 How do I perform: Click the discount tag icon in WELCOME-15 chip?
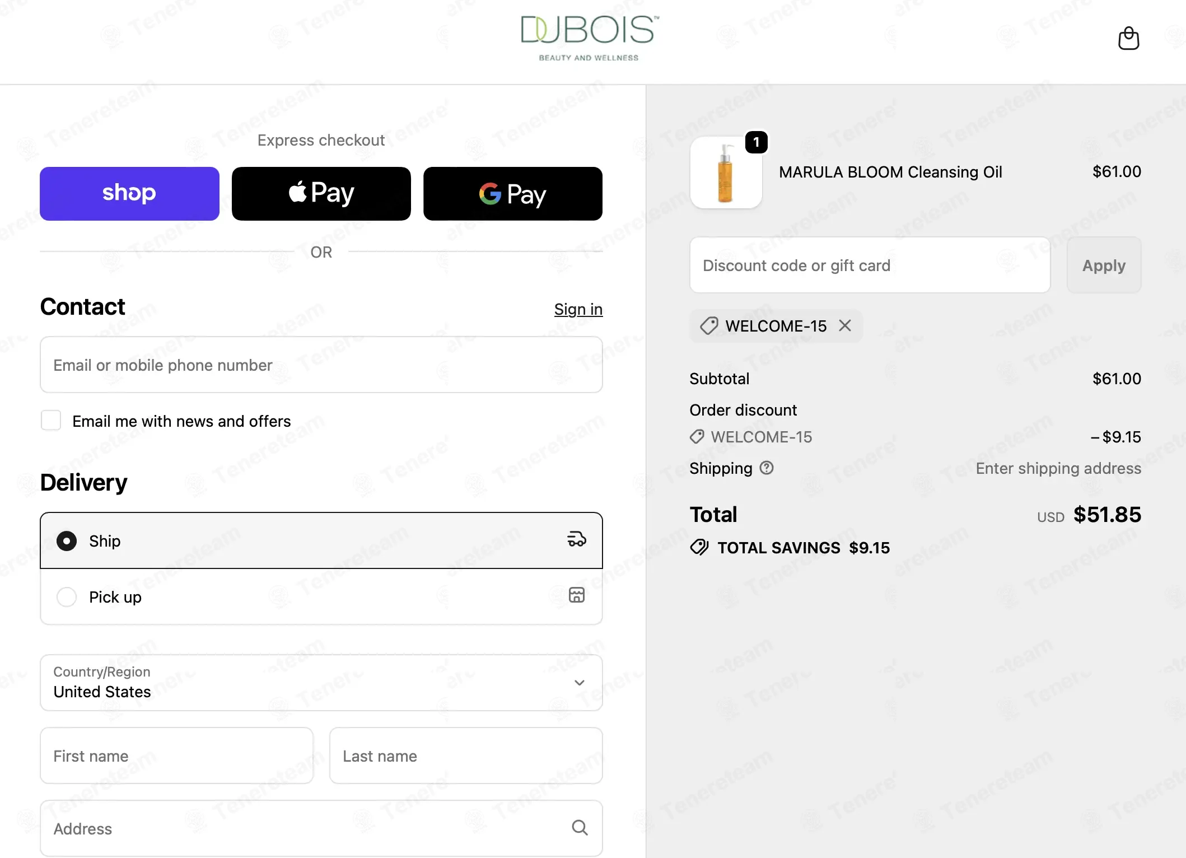click(709, 326)
